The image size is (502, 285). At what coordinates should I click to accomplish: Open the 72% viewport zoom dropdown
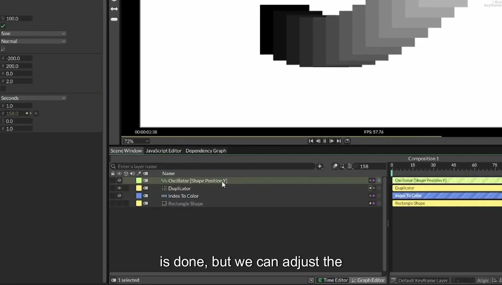click(136, 141)
